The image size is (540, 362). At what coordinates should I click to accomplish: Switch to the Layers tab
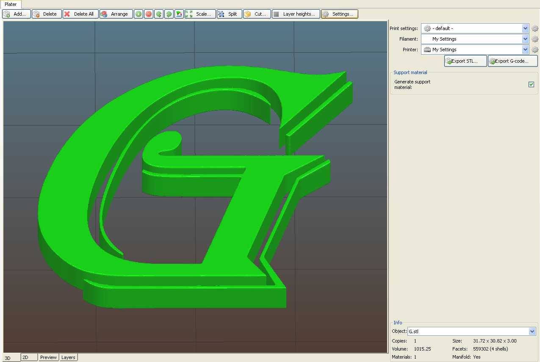(68, 357)
